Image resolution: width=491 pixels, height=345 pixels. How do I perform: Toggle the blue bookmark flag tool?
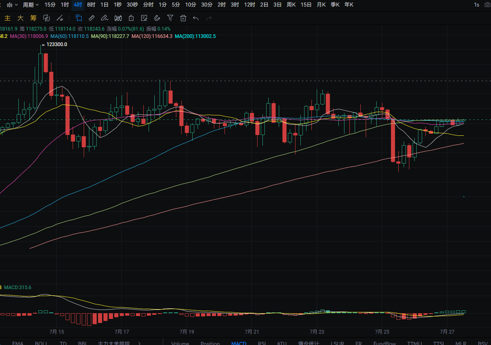[x=79, y=18]
